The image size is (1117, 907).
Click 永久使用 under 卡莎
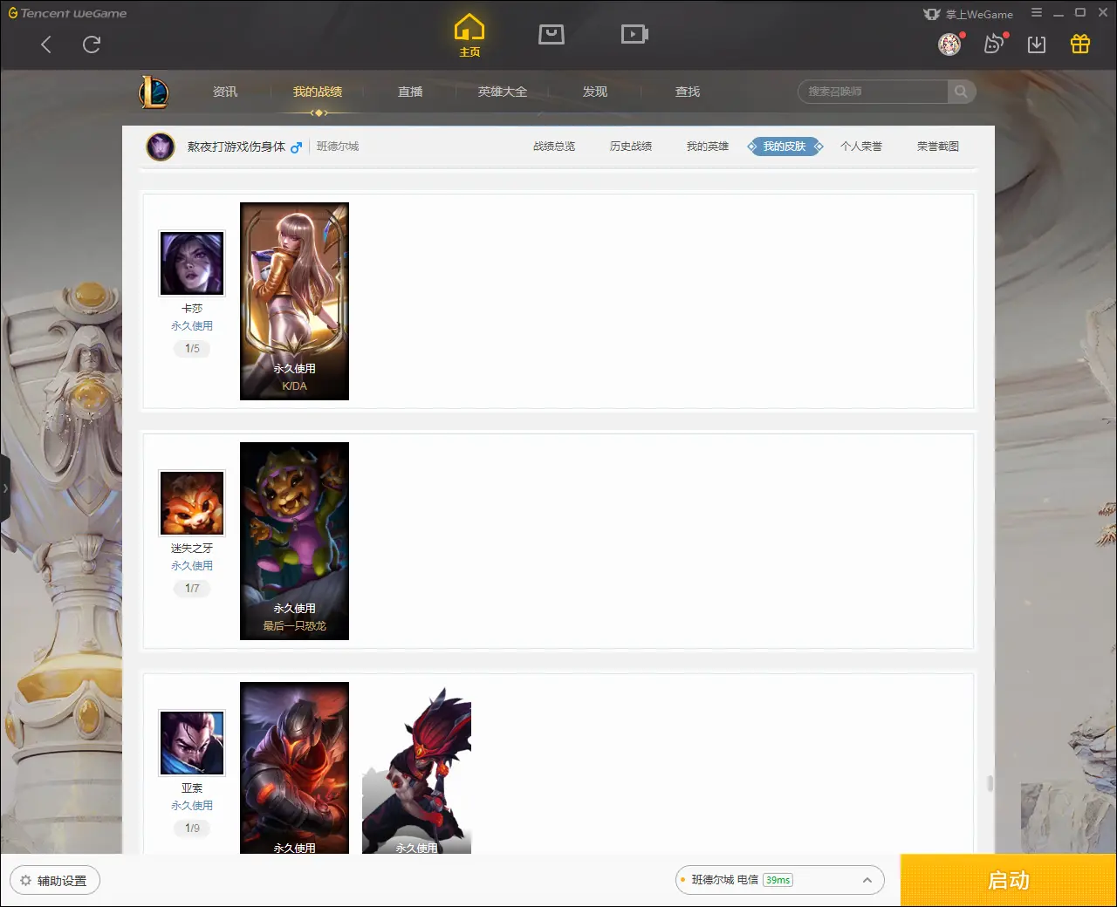click(192, 326)
